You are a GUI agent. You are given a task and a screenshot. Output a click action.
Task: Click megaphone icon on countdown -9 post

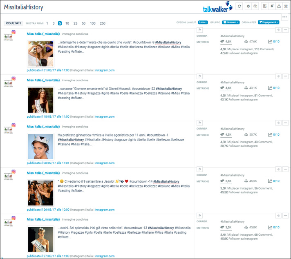pos(278,30)
